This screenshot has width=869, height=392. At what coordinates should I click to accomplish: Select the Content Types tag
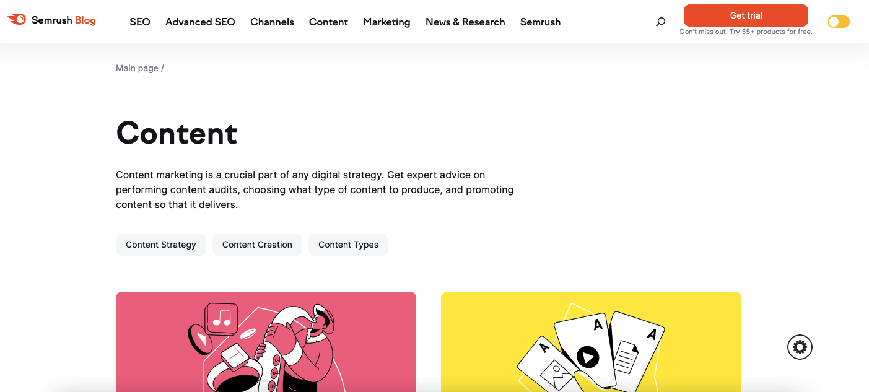pos(348,245)
